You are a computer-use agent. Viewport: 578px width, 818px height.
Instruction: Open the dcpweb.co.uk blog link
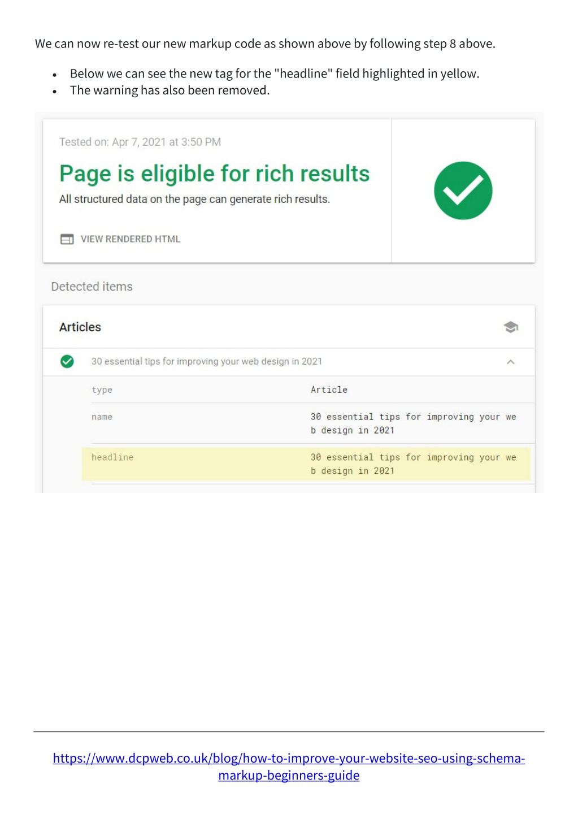(289, 767)
